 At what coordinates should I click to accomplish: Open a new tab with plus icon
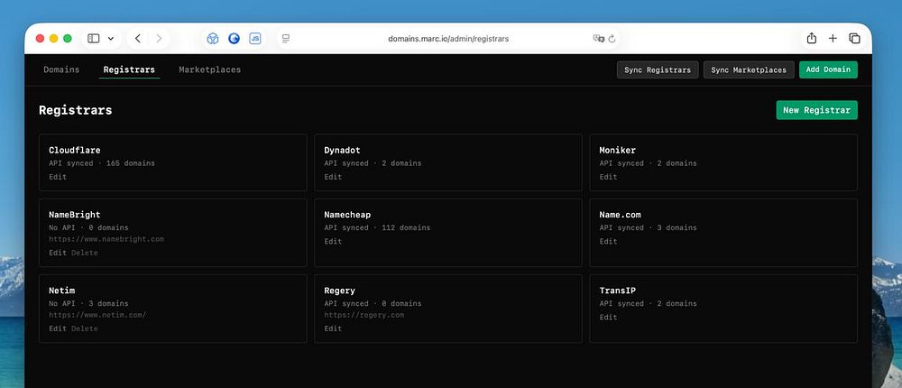pyautogui.click(x=833, y=39)
